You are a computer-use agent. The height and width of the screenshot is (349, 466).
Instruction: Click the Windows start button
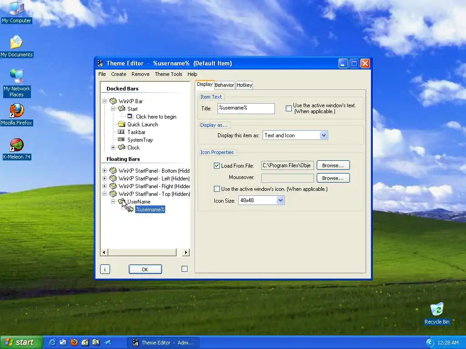(x=21, y=343)
